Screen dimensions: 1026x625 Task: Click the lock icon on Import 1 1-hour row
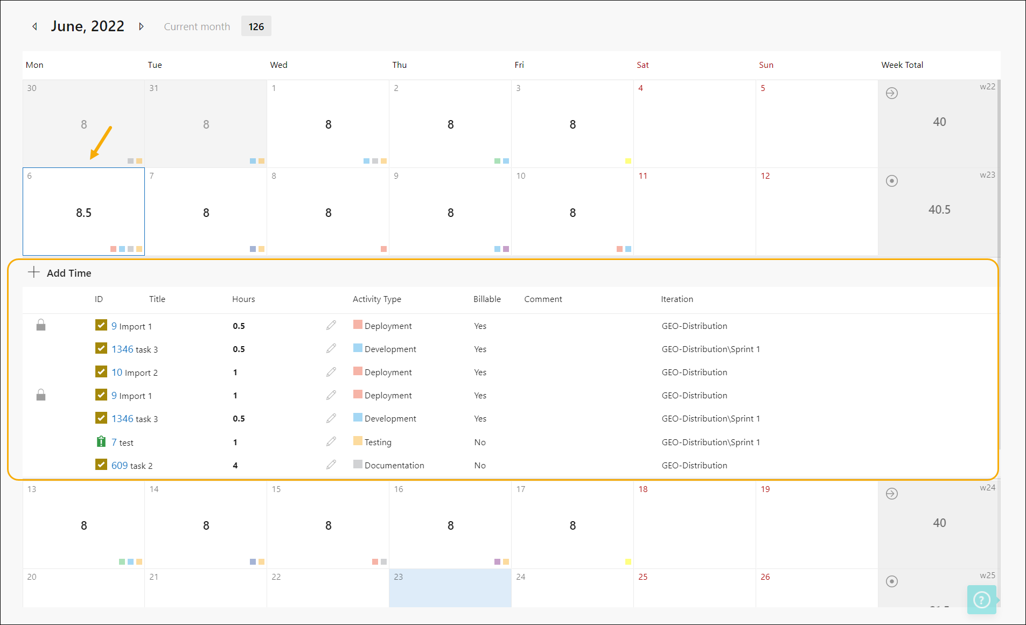tap(41, 395)
